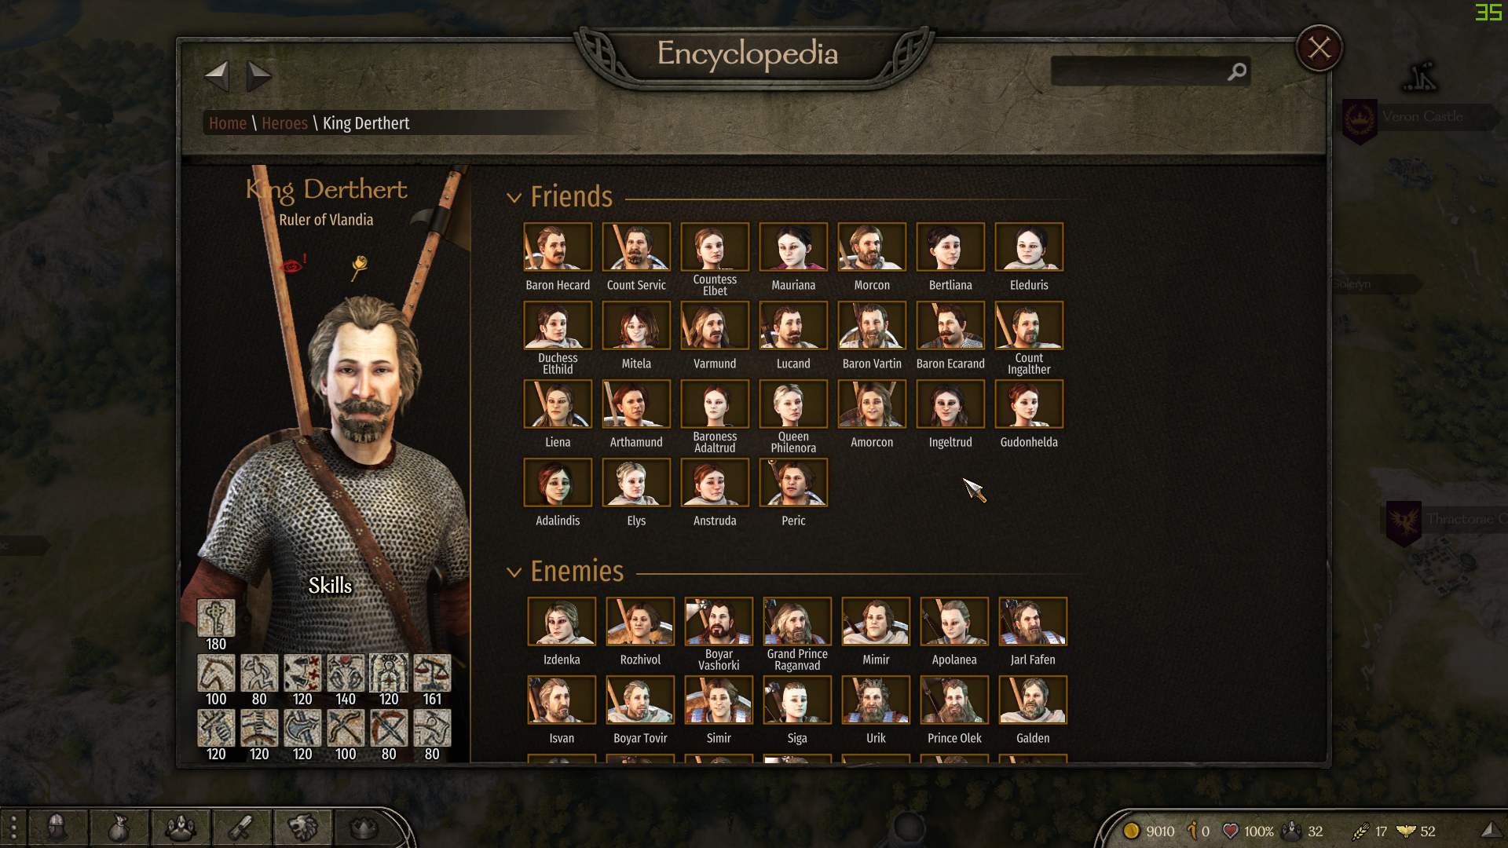Open Queen Philenora's portrait
This screenshot has height=848, width=1508.
click(793, 404)
